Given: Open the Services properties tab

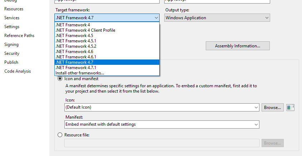Looking at the screenshot, I should 12,18.
